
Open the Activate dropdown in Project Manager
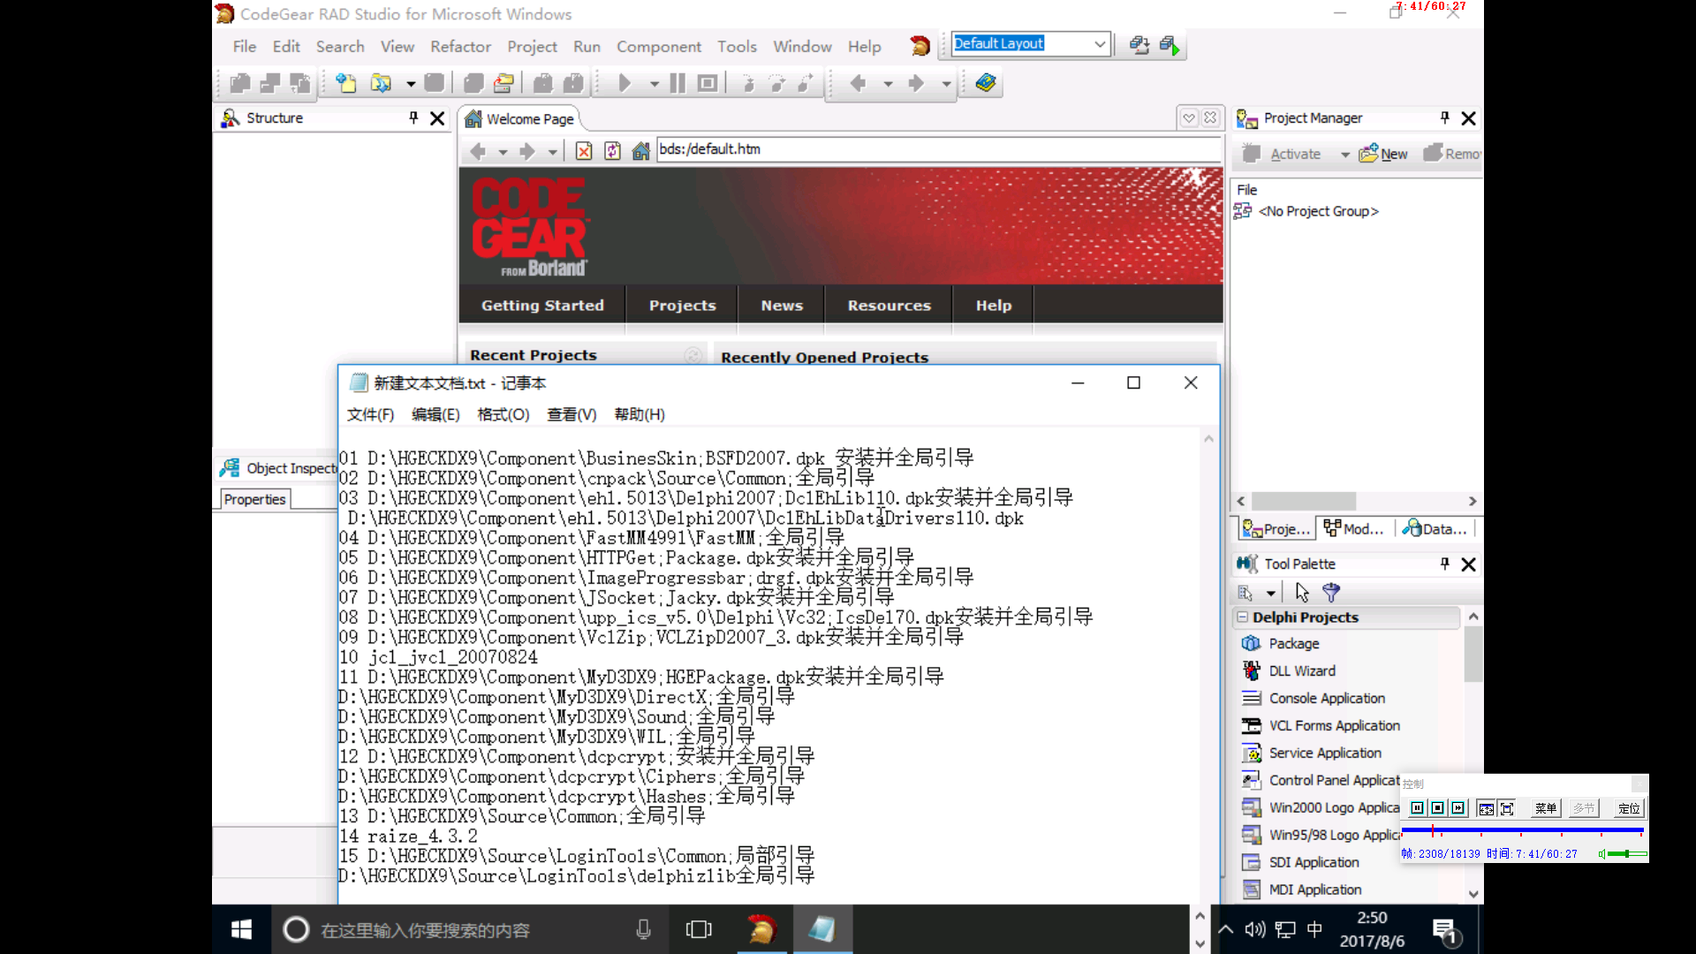(x=1344, y=155)
